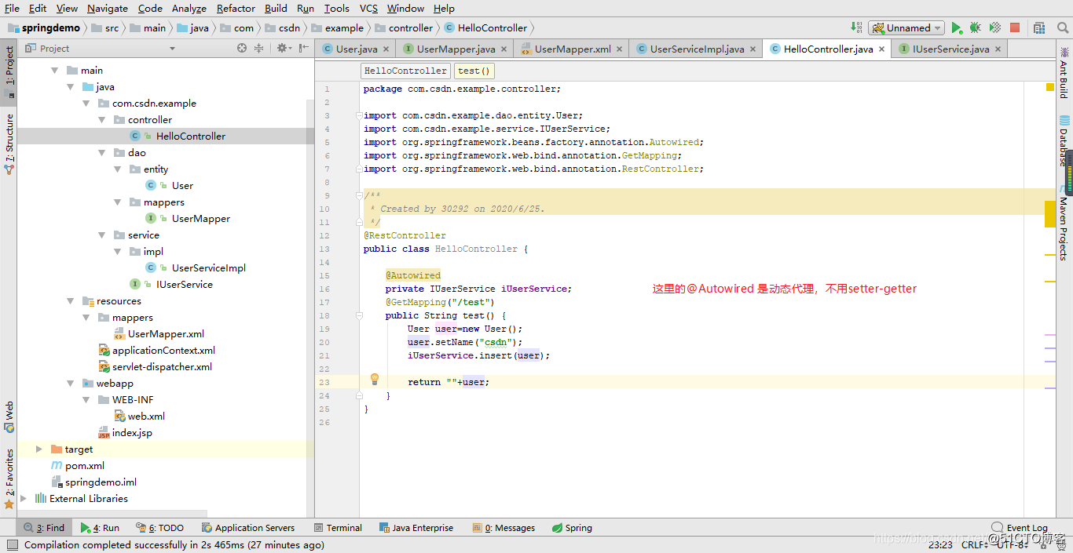Toggle the 7: Structure tool window stripe

[9, 144]
